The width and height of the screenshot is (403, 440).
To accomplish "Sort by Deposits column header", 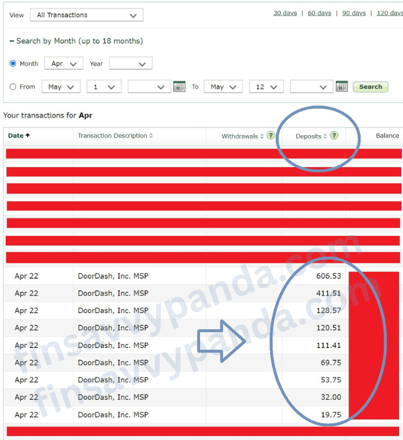I will [311, 136].
